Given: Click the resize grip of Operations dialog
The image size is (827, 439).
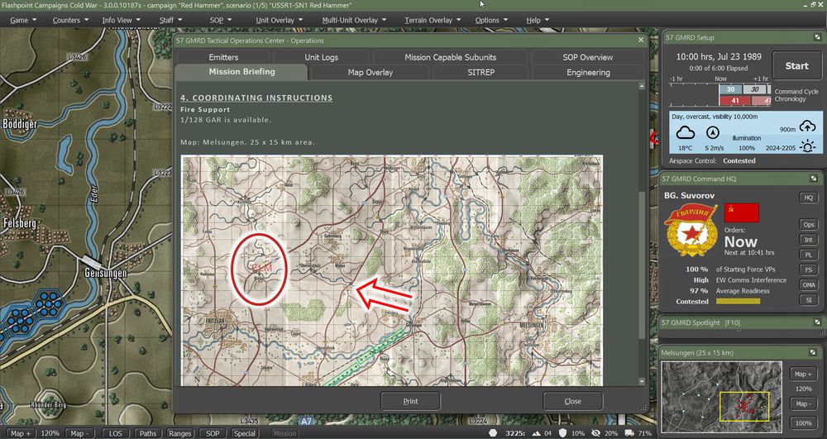Looking at the screenshot, I should point(644,408).
